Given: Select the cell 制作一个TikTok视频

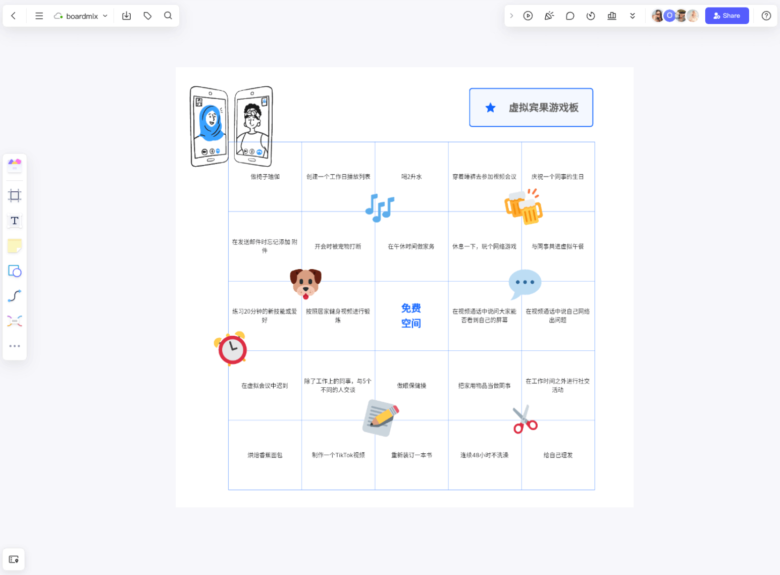Looking at the screenshot, I should [x=338, y=455].
